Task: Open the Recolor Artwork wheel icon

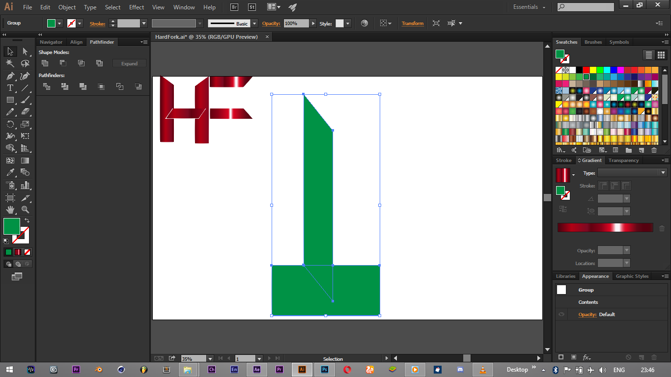Action: point(364,23)
